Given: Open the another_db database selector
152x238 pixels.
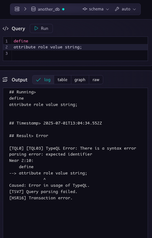Looking at the screenshot, I should coord(48,9).
